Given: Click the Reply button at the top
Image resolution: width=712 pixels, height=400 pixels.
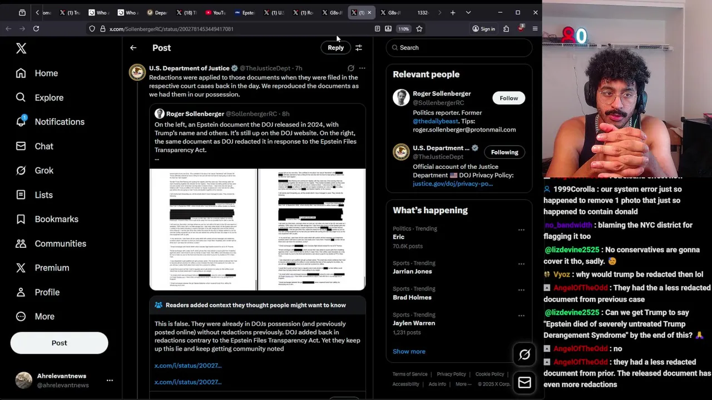Looking at the screenshot, I should [x=335, y=48].
